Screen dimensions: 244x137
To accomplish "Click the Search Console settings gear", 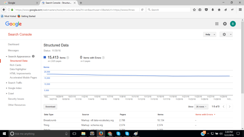I will 224,34.
